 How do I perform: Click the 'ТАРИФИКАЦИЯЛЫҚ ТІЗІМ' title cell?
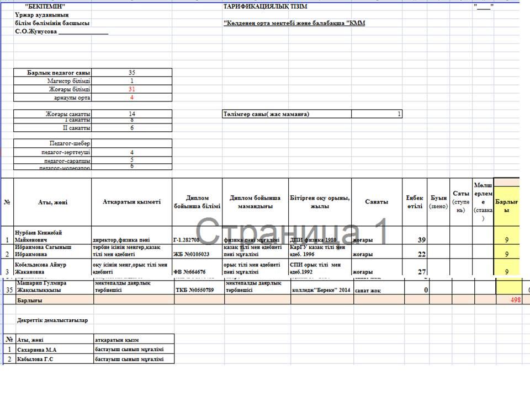coord(265,7)
